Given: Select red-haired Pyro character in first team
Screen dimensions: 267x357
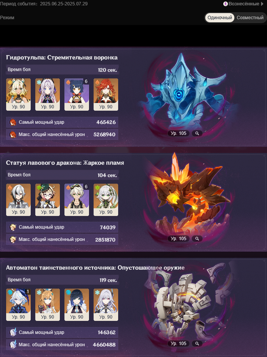Looking at the screenshot, I should [x=106, y=95].
